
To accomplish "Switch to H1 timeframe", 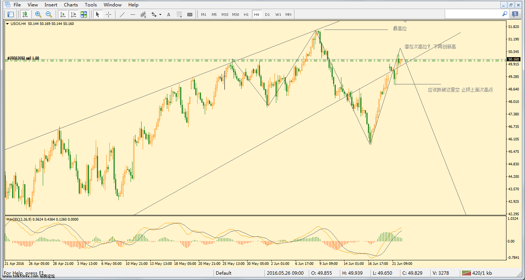I will click(246, 14).
